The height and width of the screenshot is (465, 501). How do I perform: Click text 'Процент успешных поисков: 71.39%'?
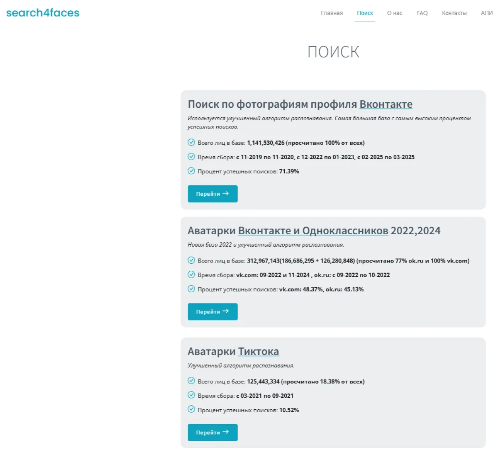[248, 171]
